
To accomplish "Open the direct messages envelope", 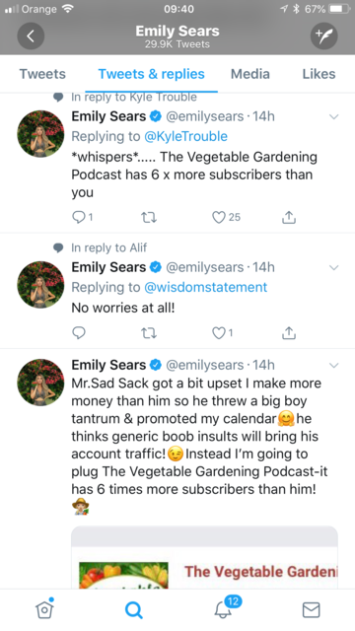I will click(311, 610).
